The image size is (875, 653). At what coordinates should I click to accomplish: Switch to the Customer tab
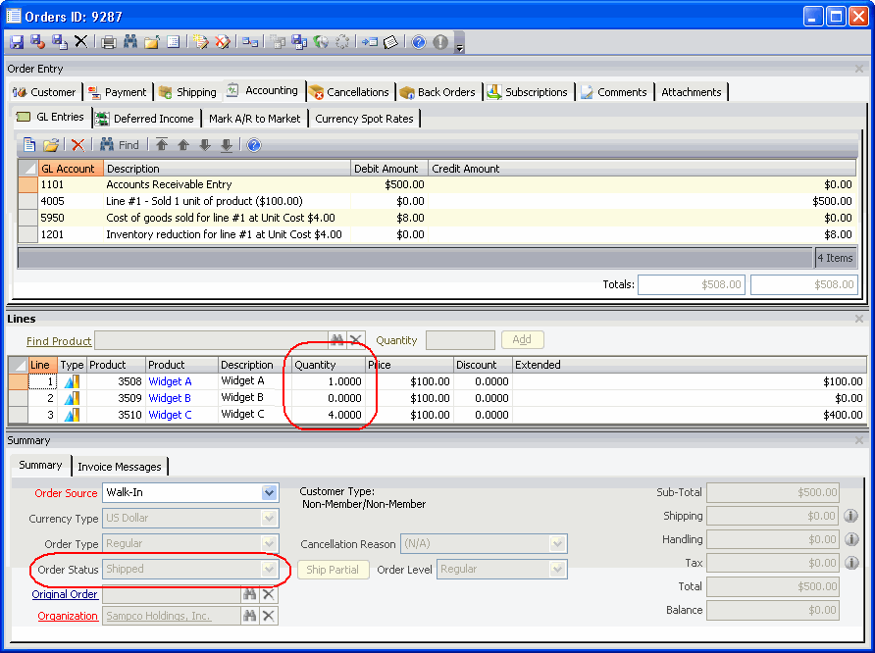pyautogui.click(x=44, y=92)
